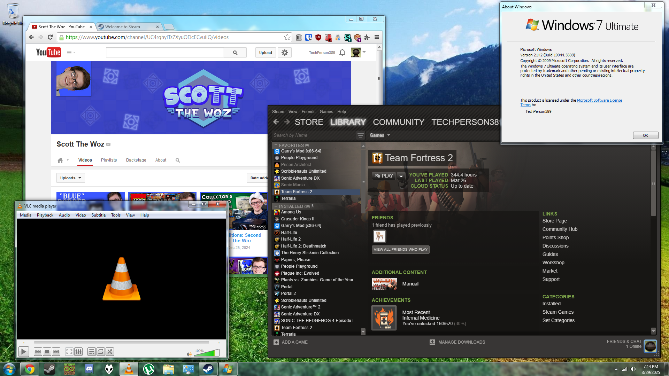Open Community Hub link
Viewport: 669px width, 376px height.
click(560, 229)
